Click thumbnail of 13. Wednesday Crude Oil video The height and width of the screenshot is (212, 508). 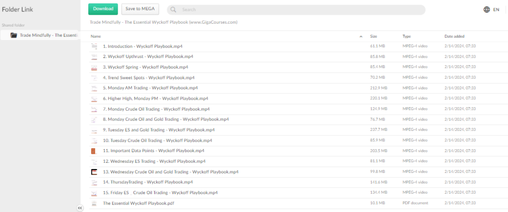click(94, 171)
